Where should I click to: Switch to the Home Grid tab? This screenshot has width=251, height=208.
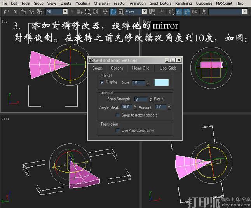[x=141, y=68]
